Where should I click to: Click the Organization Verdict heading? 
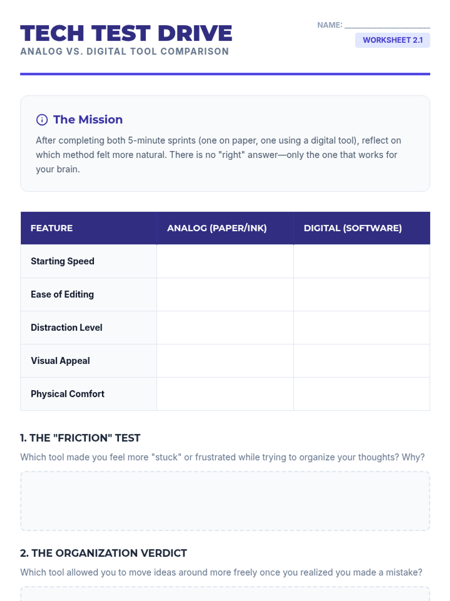pos(103,553)
